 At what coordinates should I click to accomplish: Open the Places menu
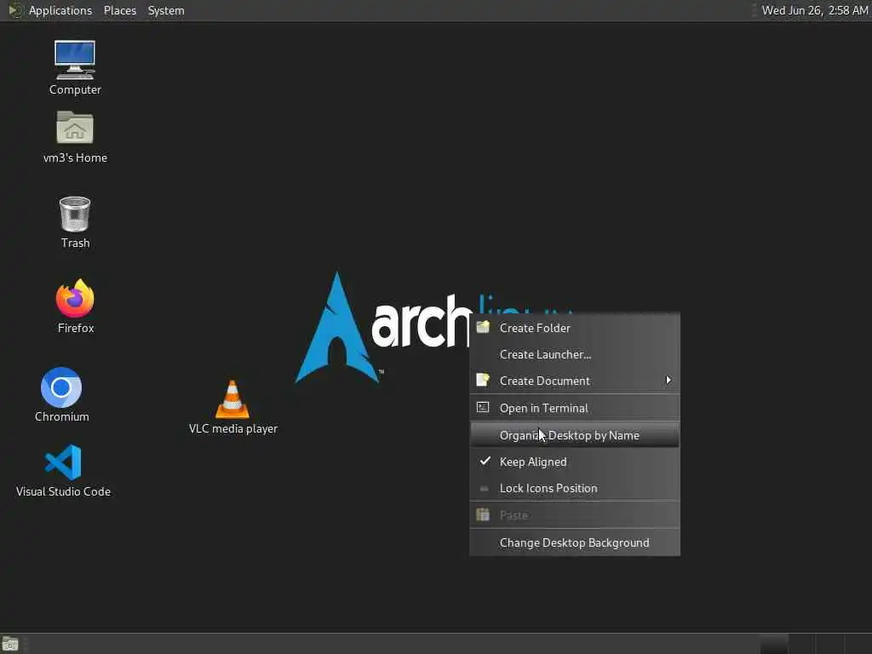[x=119, y=10]
